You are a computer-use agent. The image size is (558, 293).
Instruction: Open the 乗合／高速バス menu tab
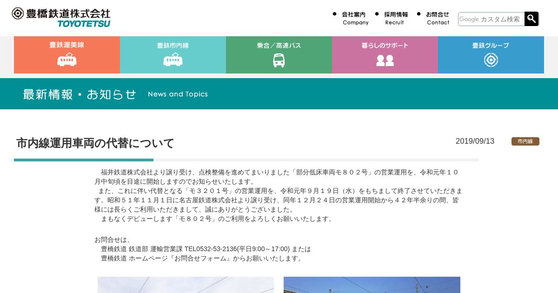coord(279,55)
